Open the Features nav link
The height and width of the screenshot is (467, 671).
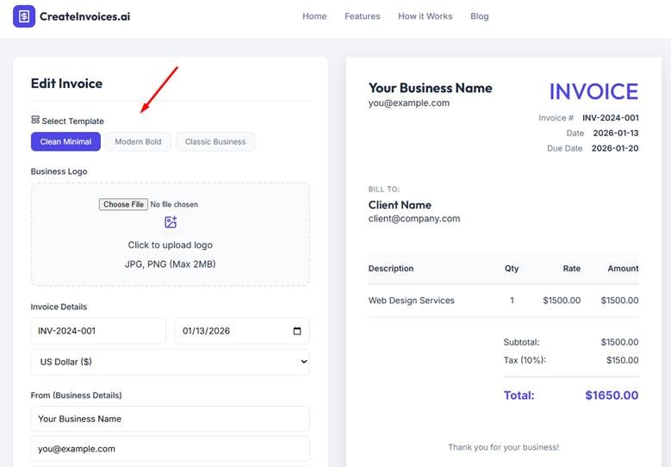363,16
